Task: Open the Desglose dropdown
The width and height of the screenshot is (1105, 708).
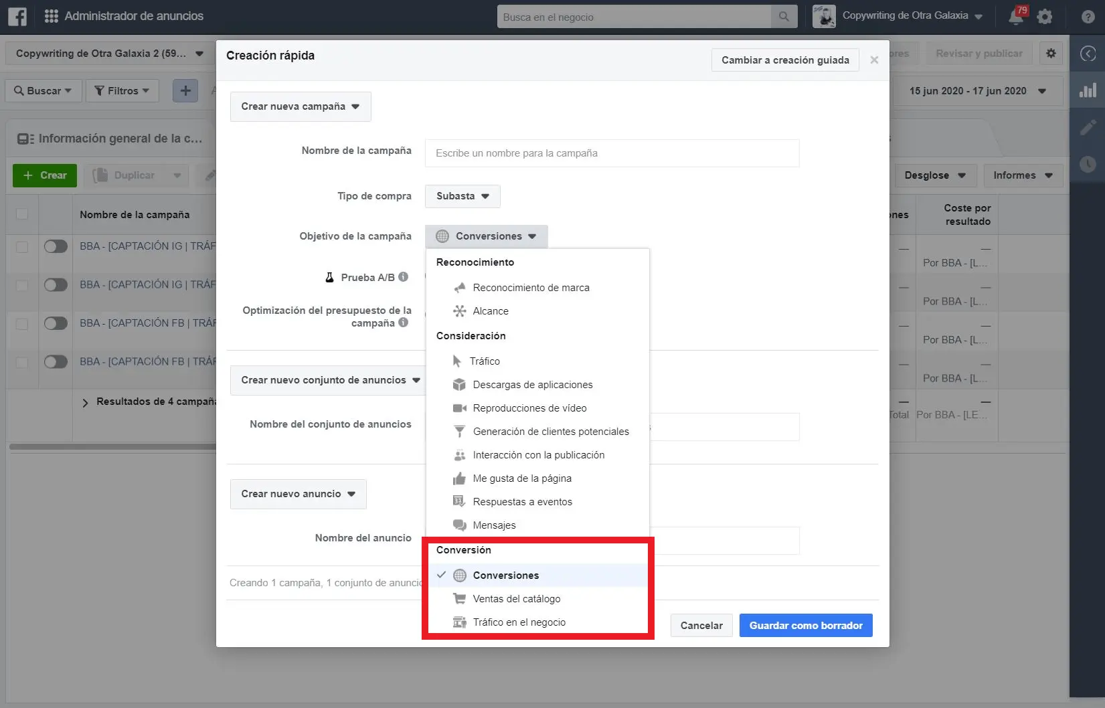Action: click(x=935, y=175)
